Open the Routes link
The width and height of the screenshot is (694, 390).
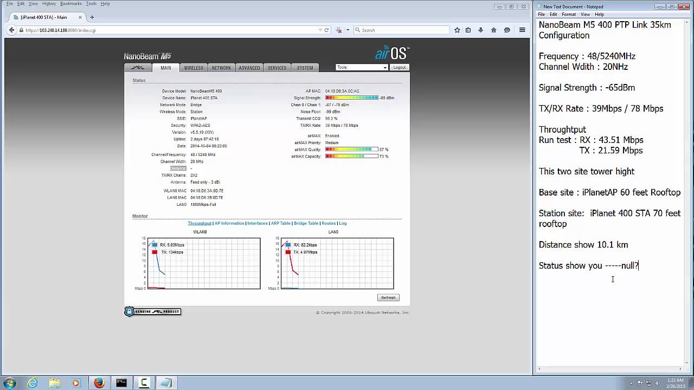coord(329,223)
